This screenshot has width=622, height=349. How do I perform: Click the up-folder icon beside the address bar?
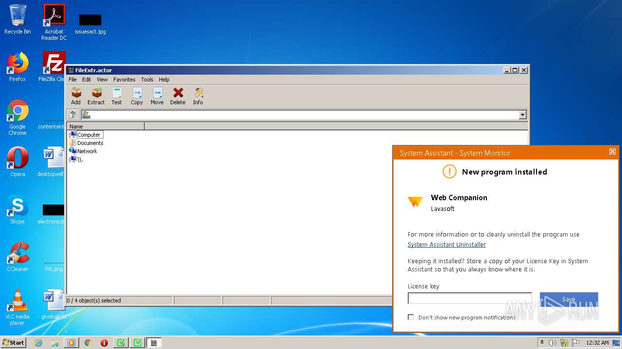(x=73, y=115)
